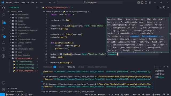Open the Source Control view icon
This screenshot has width=171, height=96.
point(3,22)
